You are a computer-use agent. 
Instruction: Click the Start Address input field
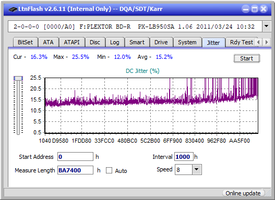tap(75, 157)
